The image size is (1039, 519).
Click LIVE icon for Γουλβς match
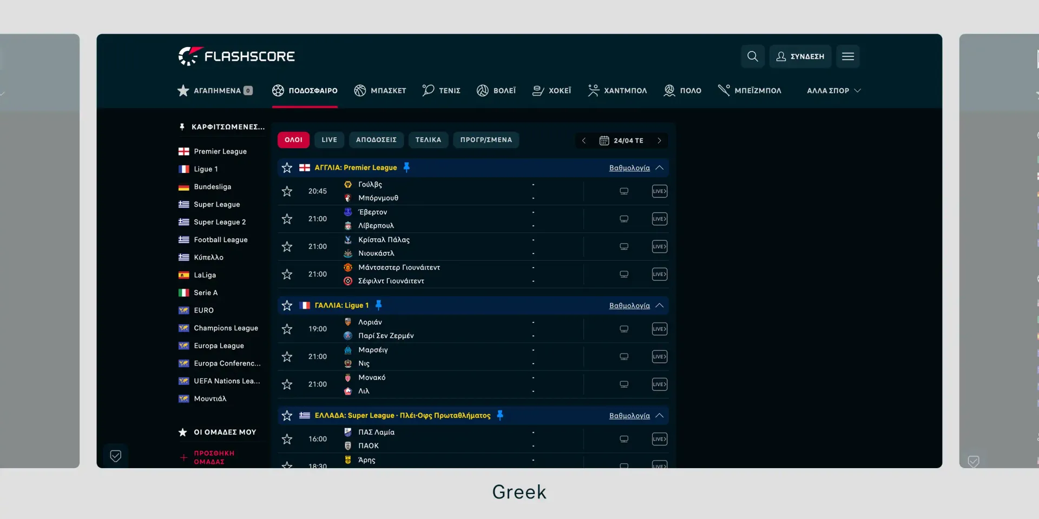(659, 191)
